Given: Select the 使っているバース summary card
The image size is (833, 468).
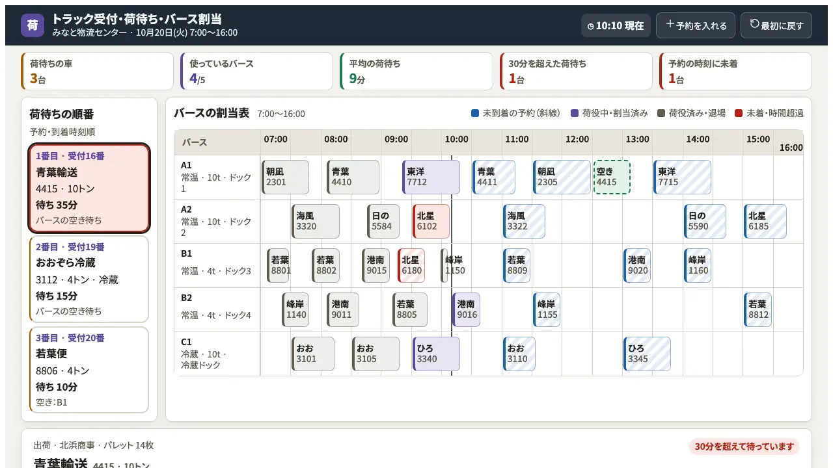Looking at the screenshot, I should (x=257, y=71).
